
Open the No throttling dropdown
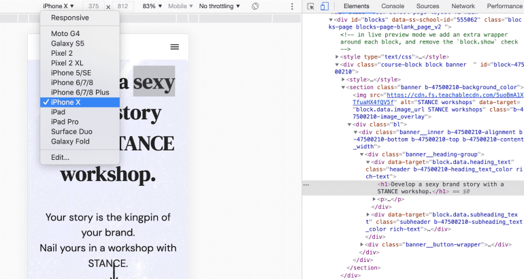click(x=220, y=6)
